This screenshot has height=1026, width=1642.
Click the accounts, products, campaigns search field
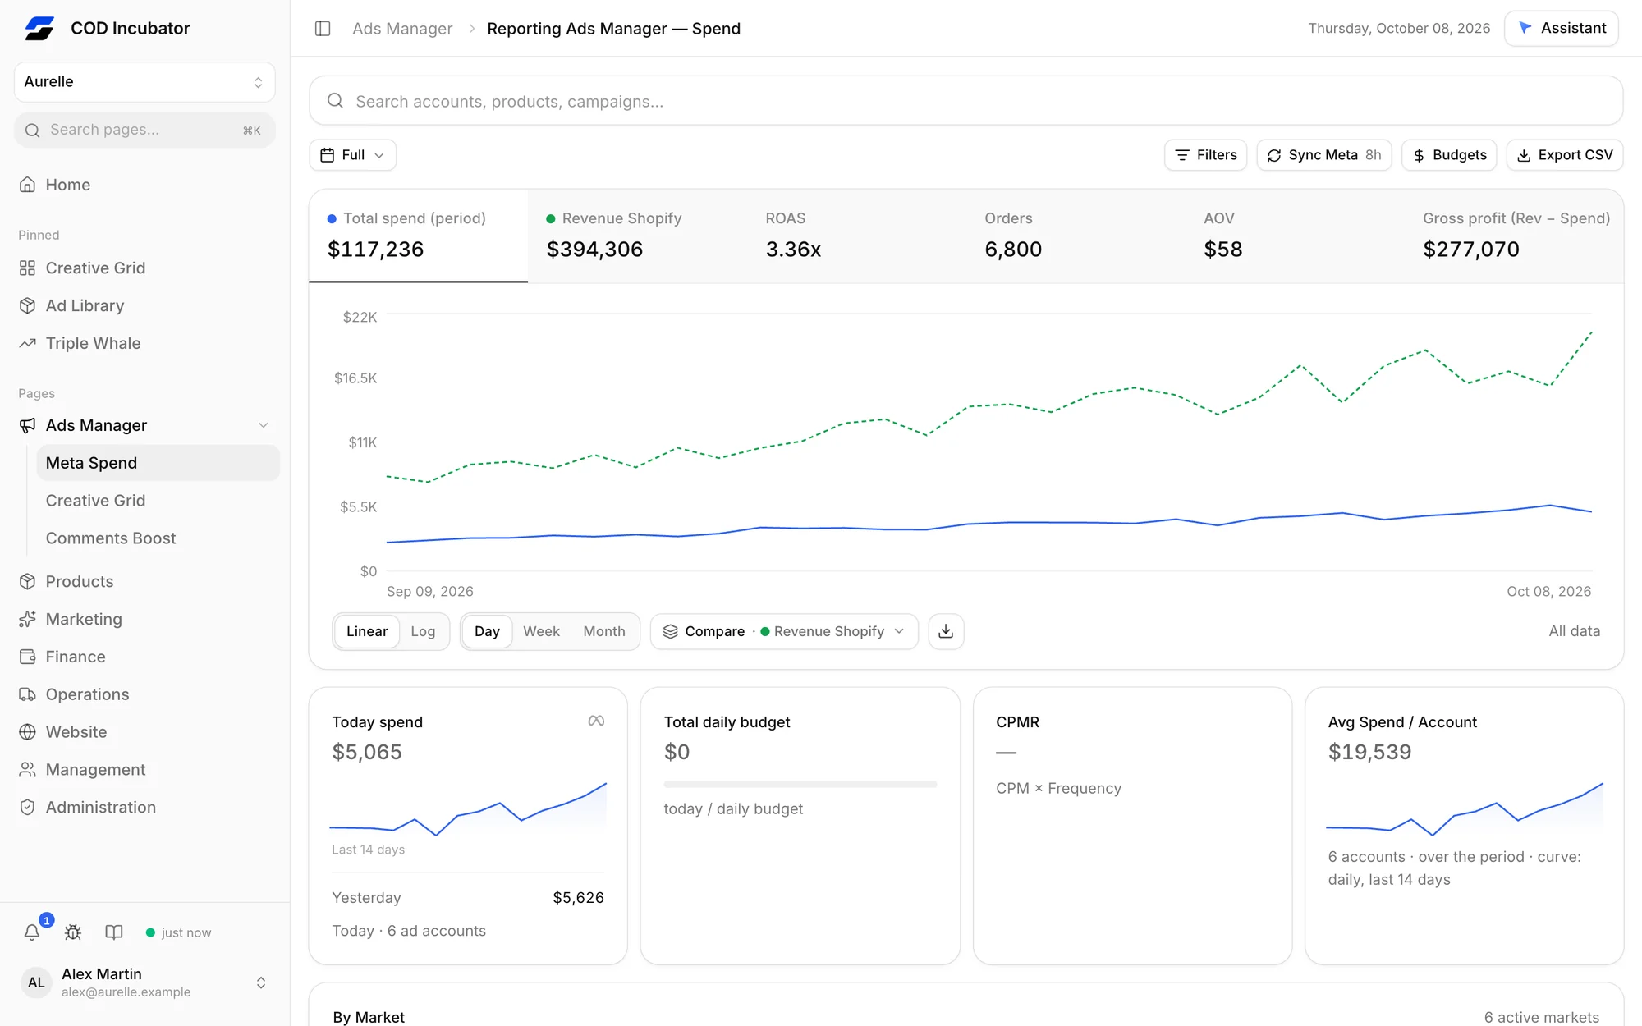point(965,101)
